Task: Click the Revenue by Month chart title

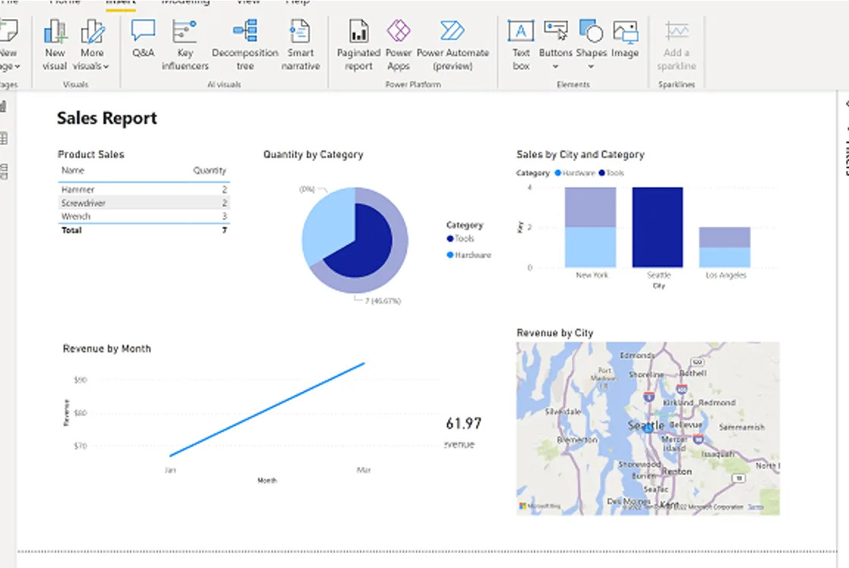Action: pyautogui.click(x=106, y=349)
